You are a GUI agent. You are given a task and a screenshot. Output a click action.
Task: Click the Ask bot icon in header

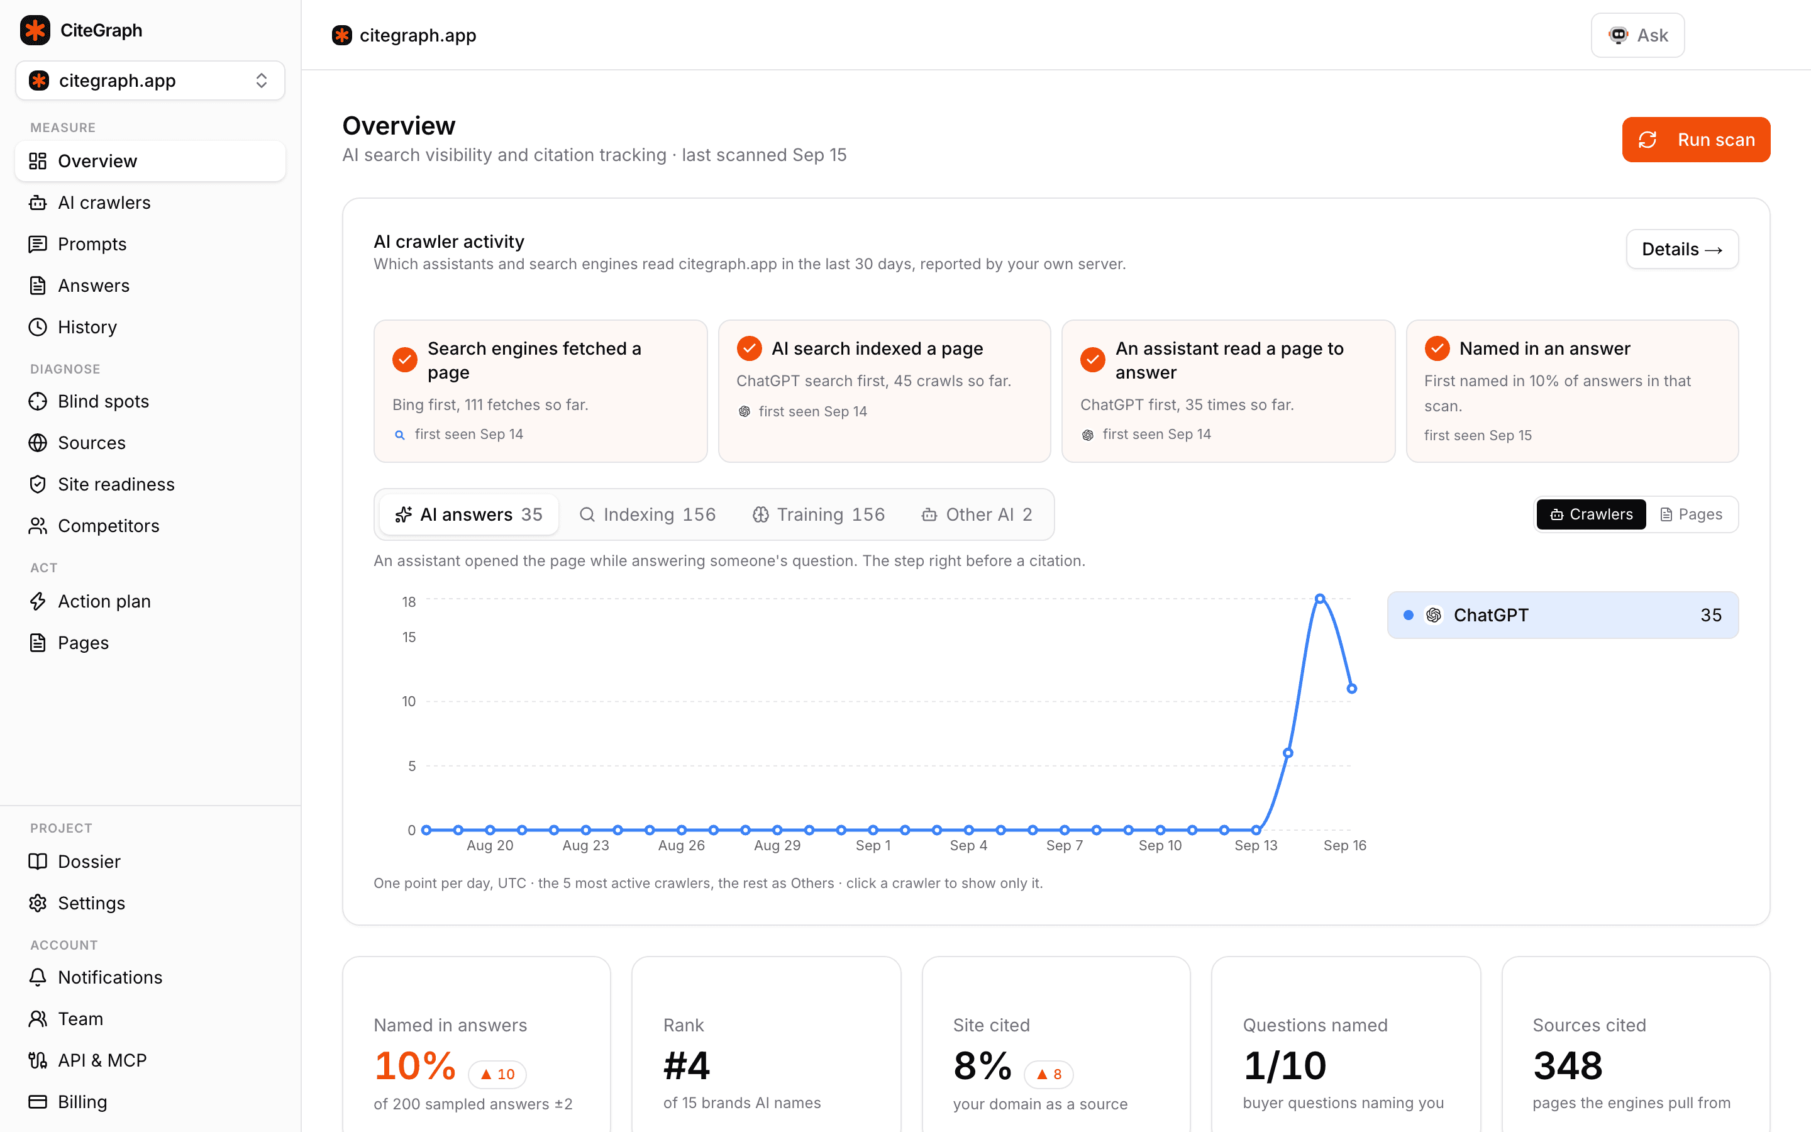pos(1619,35)
